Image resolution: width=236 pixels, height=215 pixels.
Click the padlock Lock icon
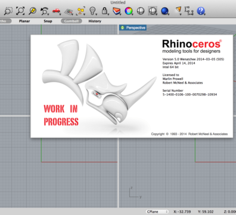point(105,11)
